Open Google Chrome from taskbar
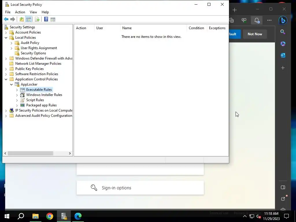This screenshot has width=296, height=222. click(50, 216)
